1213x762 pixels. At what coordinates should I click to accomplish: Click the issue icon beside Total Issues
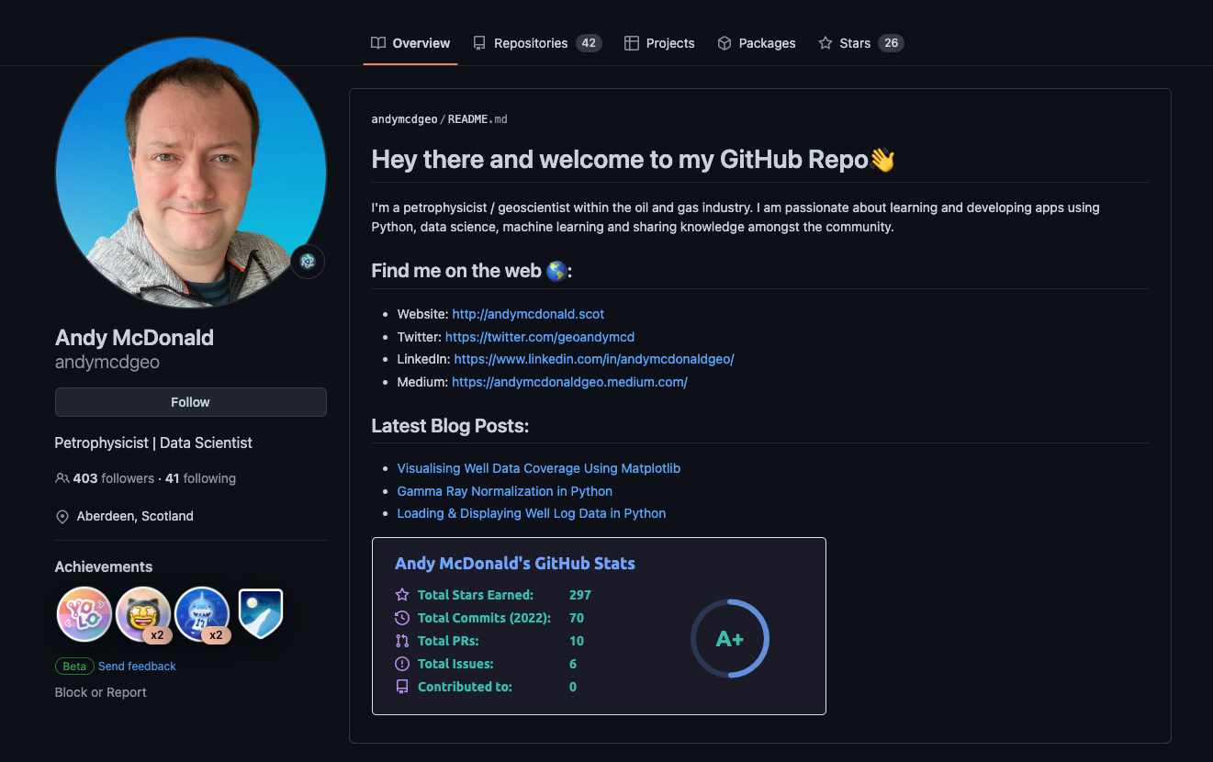402,664
